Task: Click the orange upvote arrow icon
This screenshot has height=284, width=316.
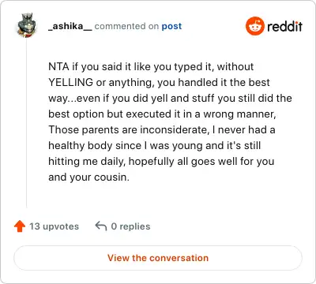Action: pyautogui.click(x=20, y=226)
